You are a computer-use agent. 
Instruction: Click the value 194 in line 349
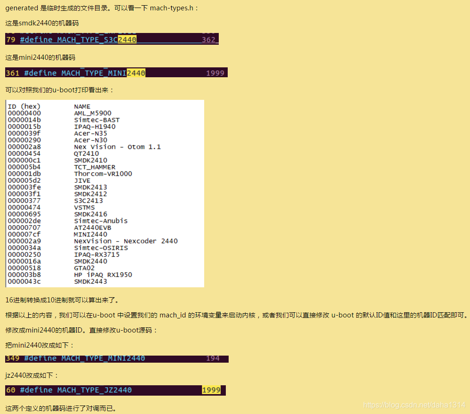[213, 358]
